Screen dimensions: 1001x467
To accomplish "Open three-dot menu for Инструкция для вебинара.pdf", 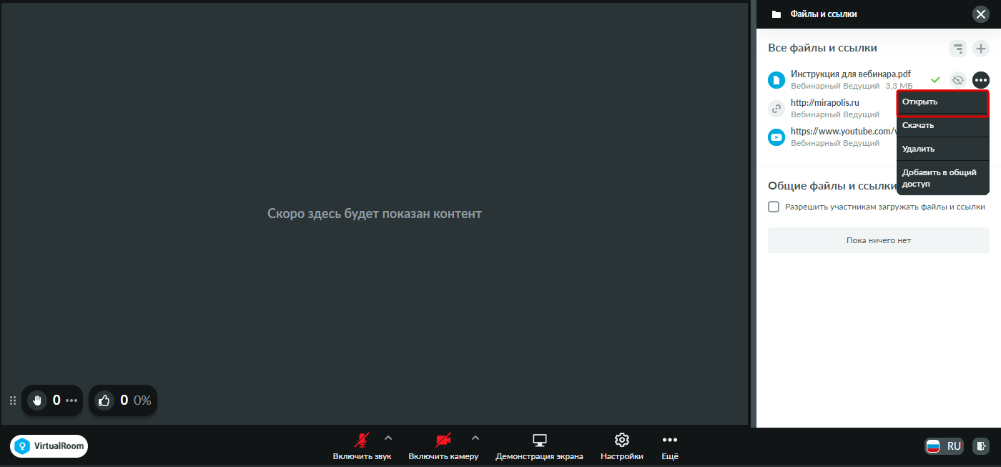I will click(x=981, y=80).
